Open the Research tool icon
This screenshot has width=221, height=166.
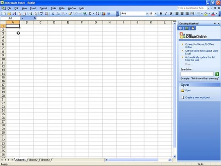click(x=47, y=14)
